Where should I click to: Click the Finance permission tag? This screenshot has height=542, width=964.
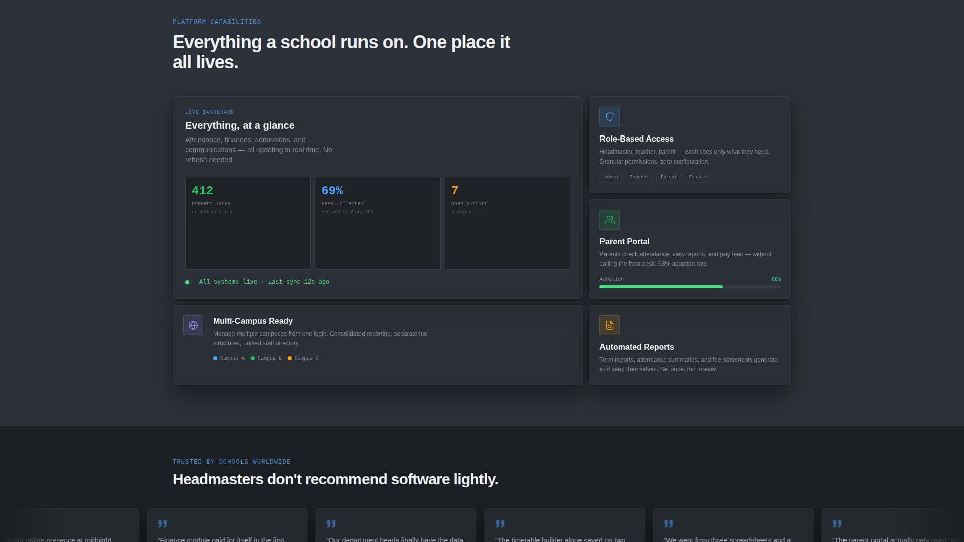tap(698, 177)
